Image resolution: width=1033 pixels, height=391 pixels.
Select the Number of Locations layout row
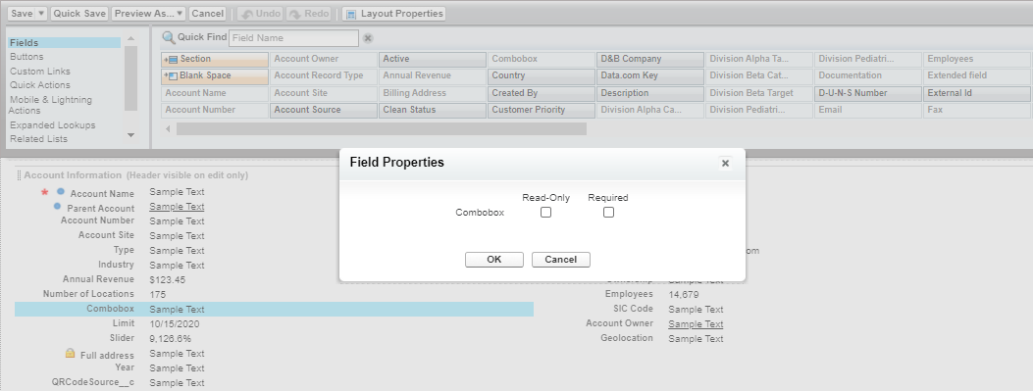(x=274, y=294)
